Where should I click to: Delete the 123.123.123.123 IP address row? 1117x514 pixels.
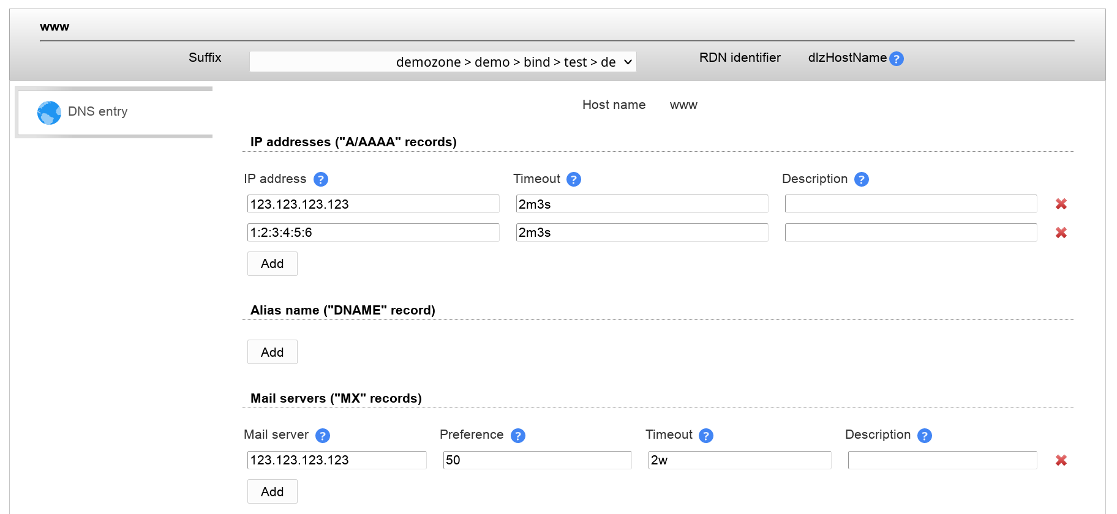(1061, 204)
